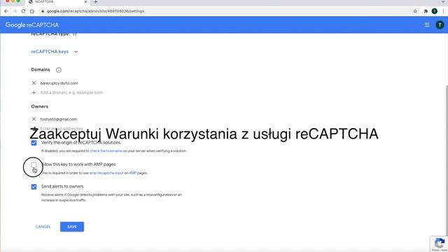Bookmark this page with star icon
The height and width of the screenshot is (252, 448).
tap(415, 11)
